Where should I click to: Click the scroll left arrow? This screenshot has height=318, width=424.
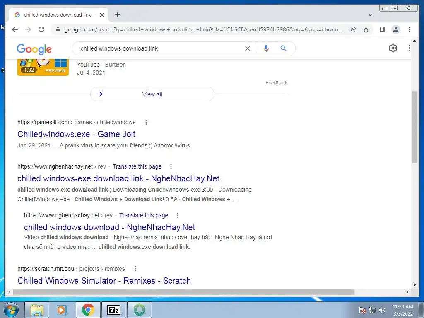click(10, 292)
